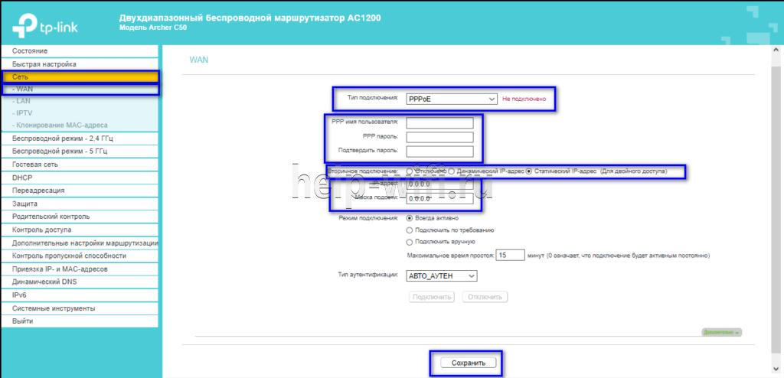The width and height of the screenshot is (784, 378).
Task: Click the PPP имя пользователя field
Action: tap(439, 122)
